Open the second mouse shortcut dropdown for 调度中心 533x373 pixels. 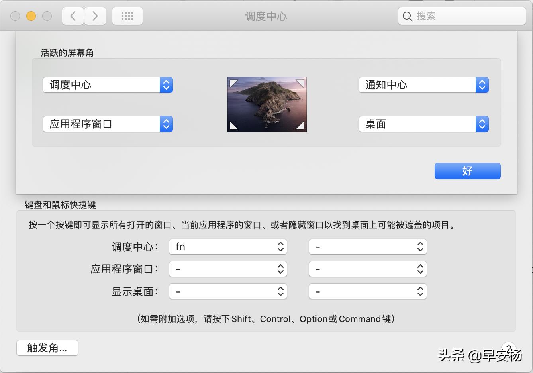(367, 247)
